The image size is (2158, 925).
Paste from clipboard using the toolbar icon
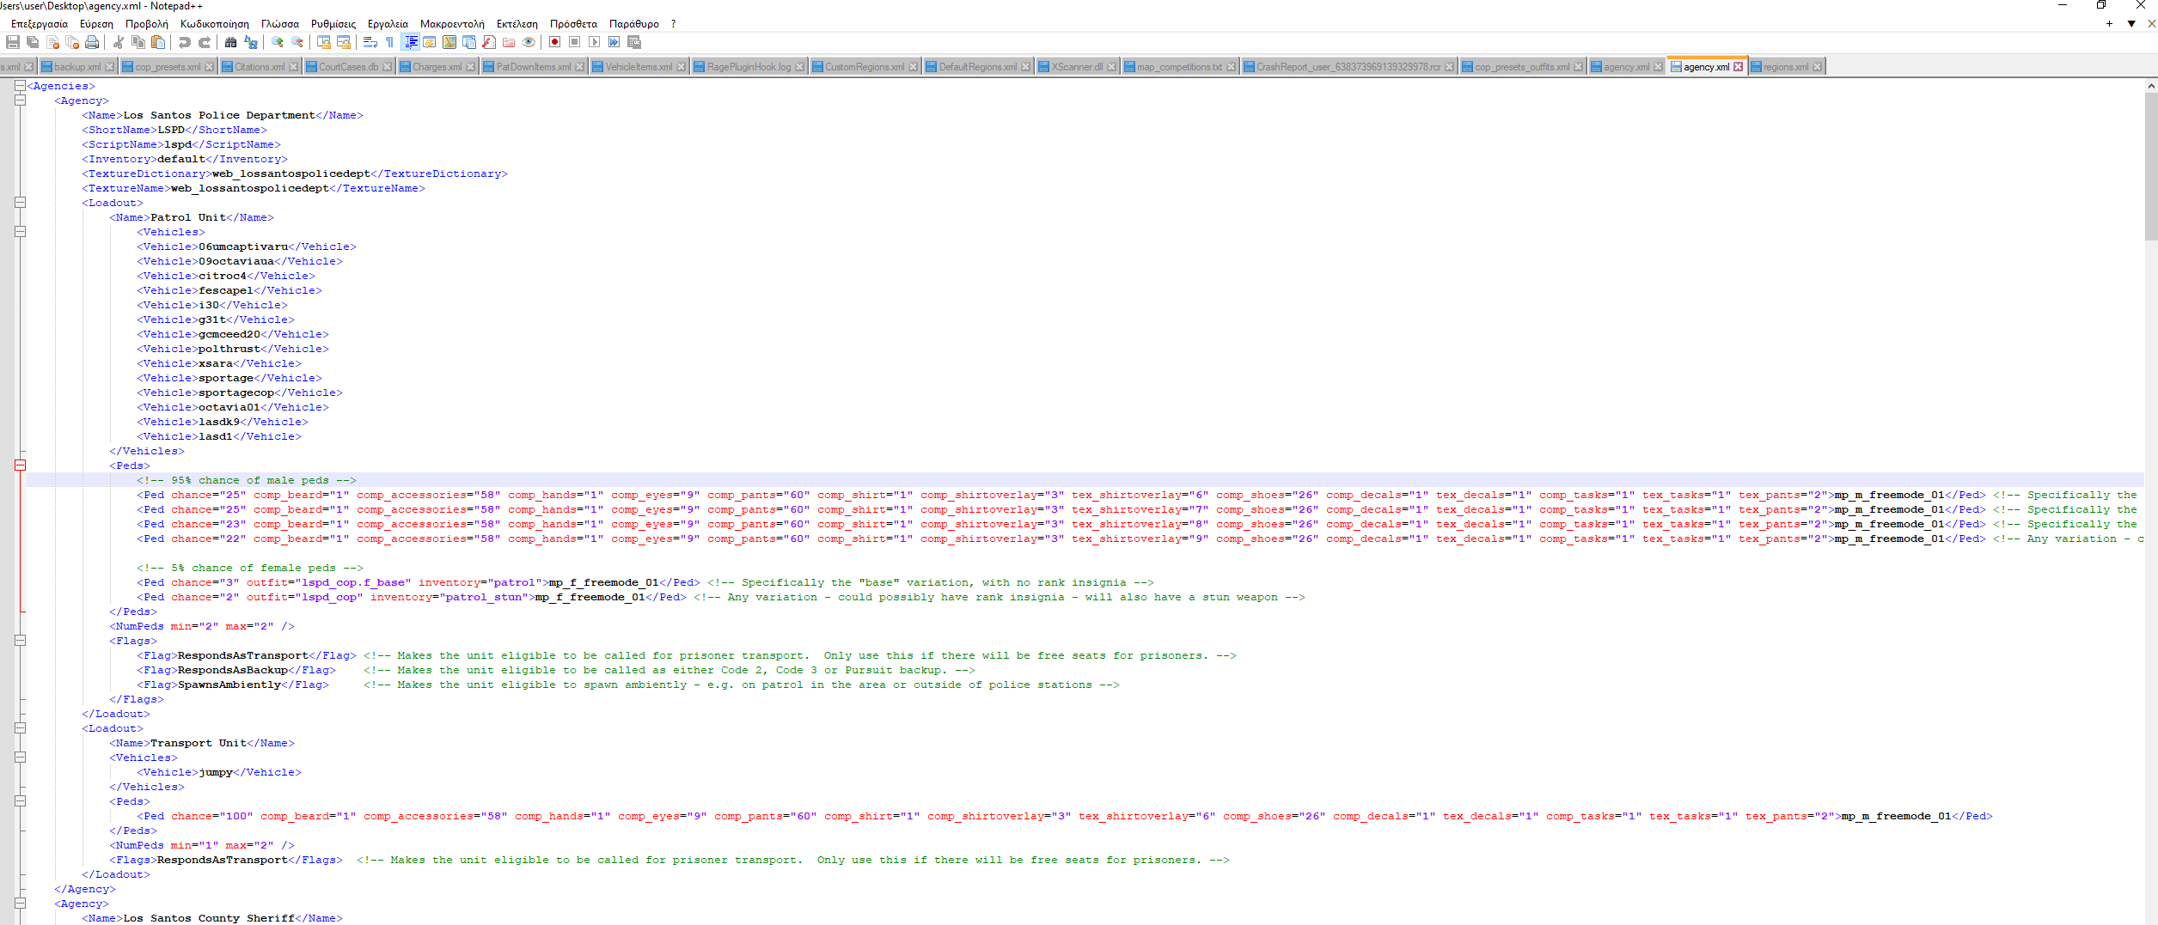(158, 42)
